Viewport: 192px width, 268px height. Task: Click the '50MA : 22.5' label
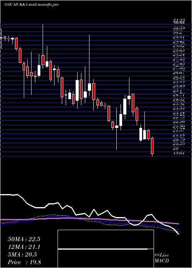tap(24, 239)
